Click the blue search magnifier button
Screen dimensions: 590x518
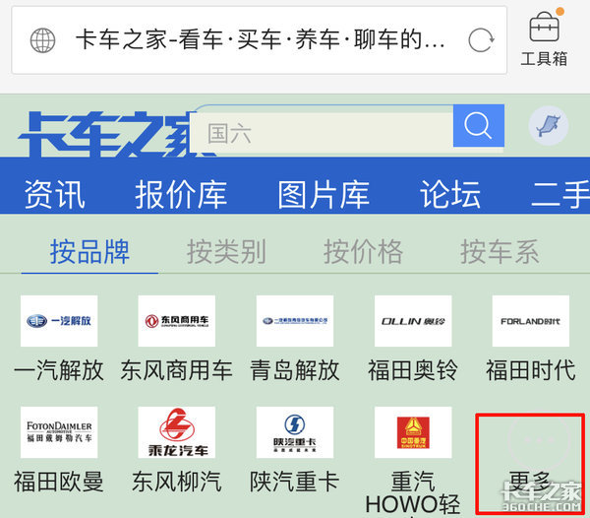coord(478,127)
